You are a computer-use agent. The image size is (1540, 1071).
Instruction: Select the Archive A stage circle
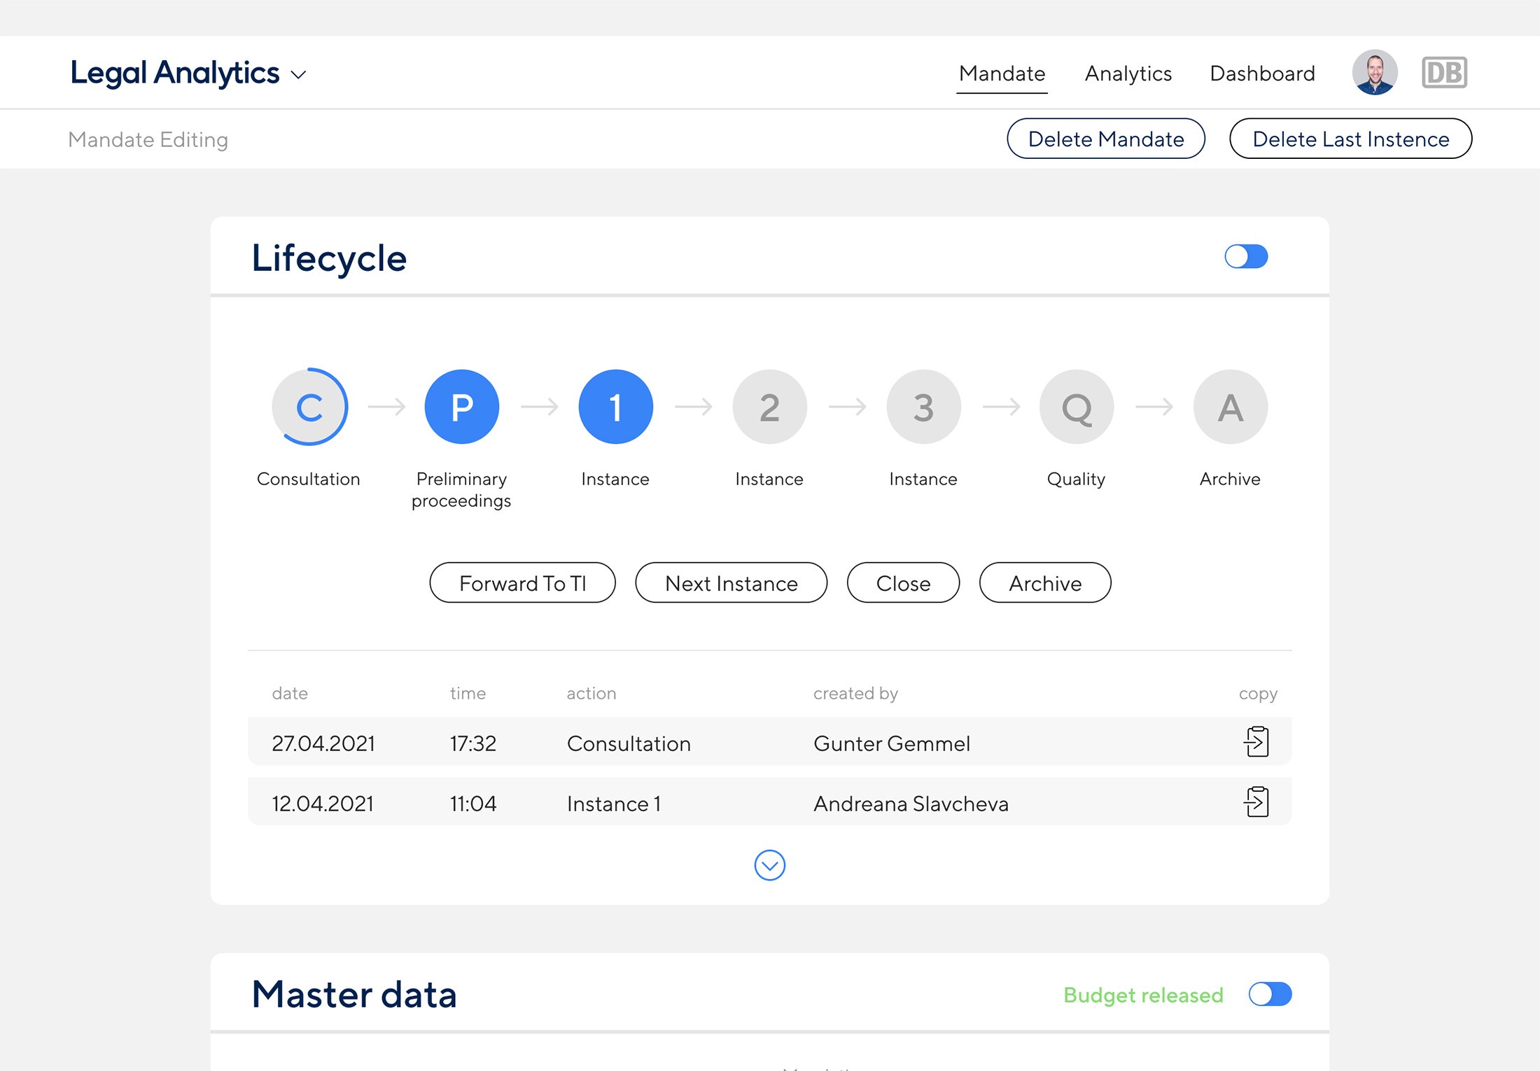pyautogui.click(x=1230, y=407)
